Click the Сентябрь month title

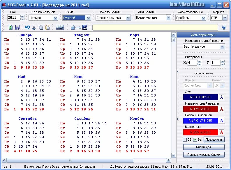pyautogui.click(x=28, y=119)
